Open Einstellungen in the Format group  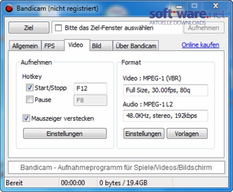[x=144, y=134]
